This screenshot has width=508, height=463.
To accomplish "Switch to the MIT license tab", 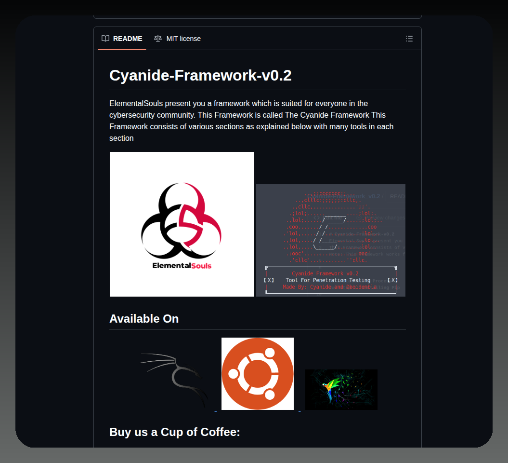I will [x=177, y=39].
